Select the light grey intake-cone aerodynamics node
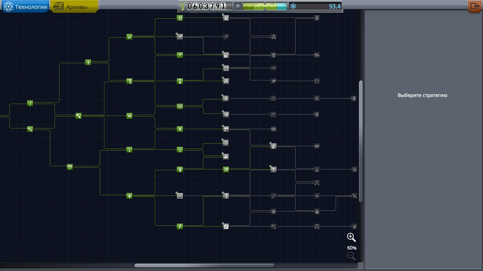The image size is (483, 271). [226, 114]
